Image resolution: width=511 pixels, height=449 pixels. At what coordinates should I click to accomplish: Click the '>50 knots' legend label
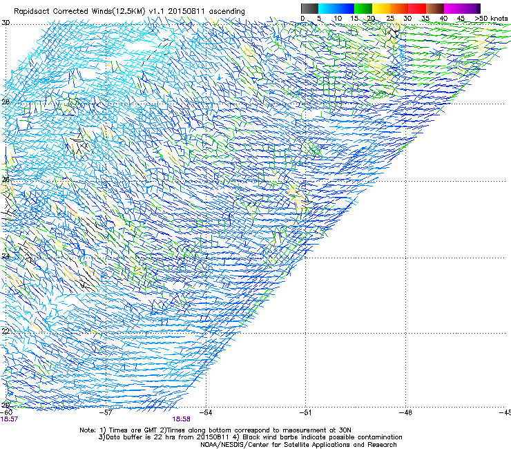(492, 18)
